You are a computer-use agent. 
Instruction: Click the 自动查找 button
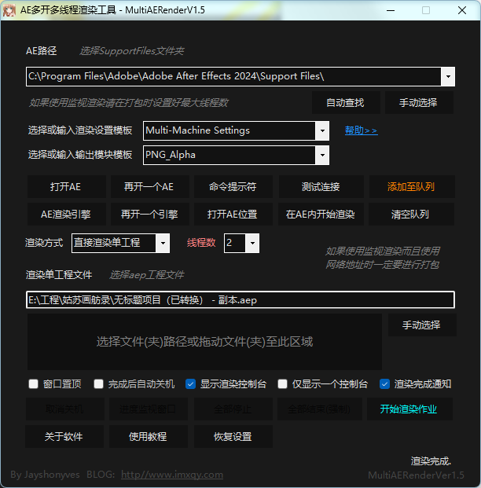[x=346, y=102]
